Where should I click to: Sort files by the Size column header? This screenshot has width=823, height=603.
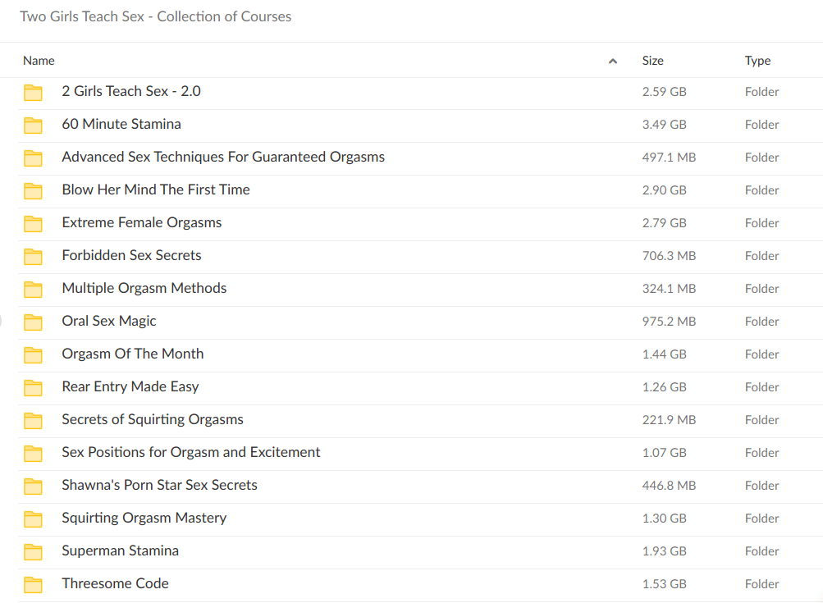652,61
